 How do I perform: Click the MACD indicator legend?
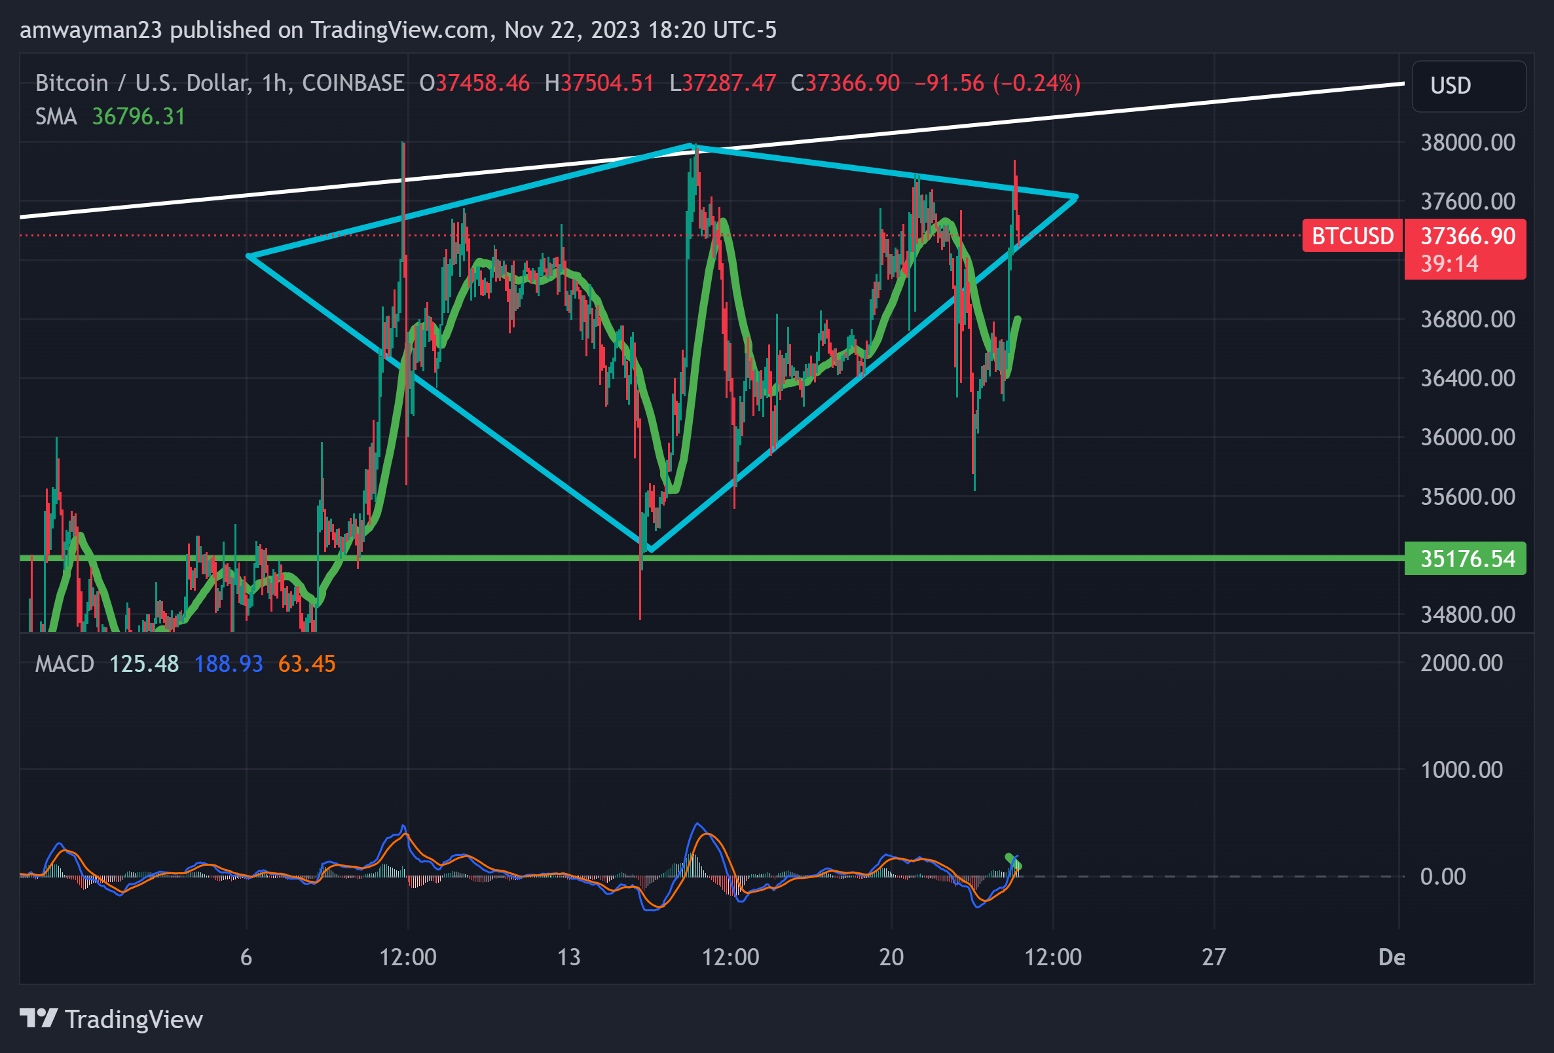click(64, 664)
